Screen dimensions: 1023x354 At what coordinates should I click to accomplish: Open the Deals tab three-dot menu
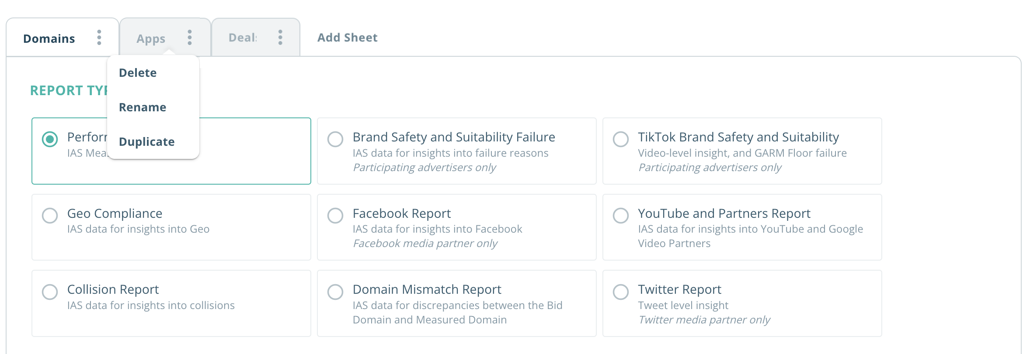pos(280,38)
